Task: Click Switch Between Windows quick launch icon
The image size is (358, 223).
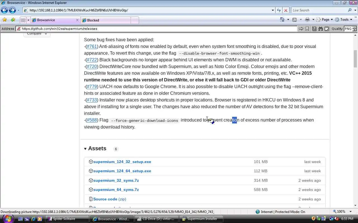Action: click(x=27, y=219)
